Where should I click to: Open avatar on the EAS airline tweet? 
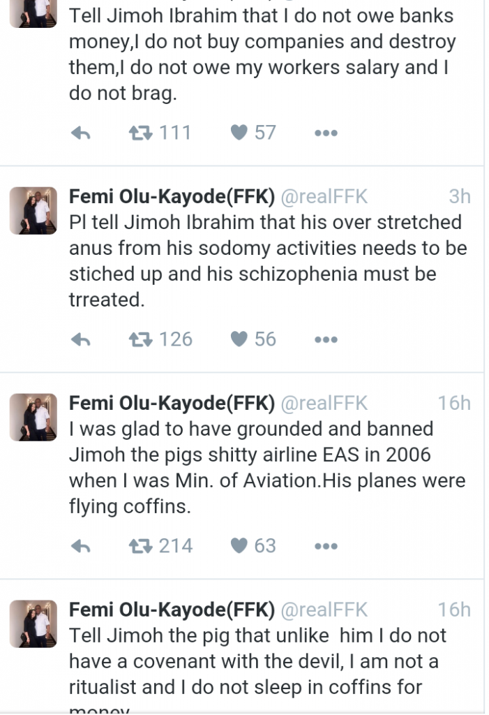pyautogui.click(x=33, y=417)
